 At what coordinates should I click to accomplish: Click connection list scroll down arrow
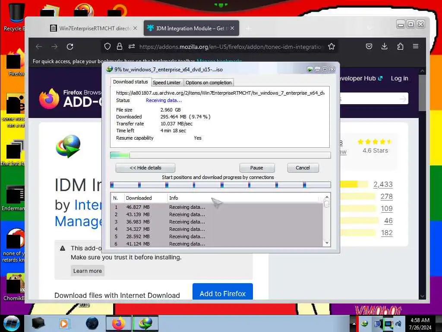(327, 243)
